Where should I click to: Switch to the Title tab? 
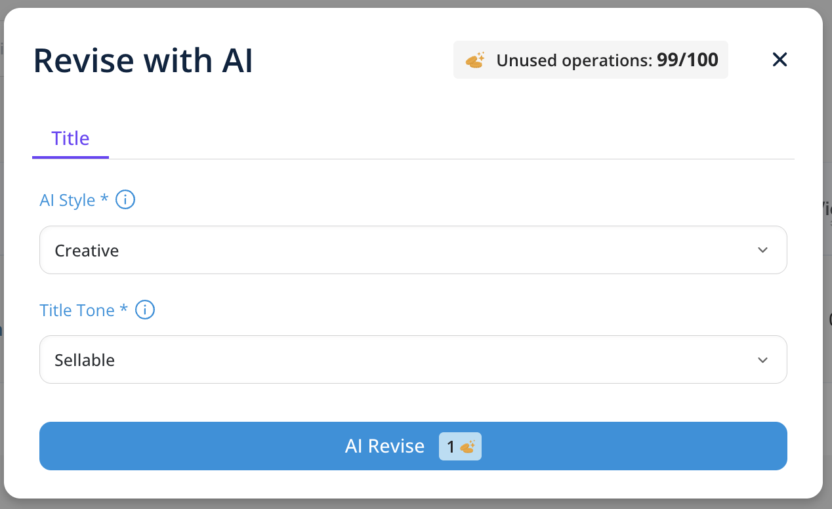(70, 139)
